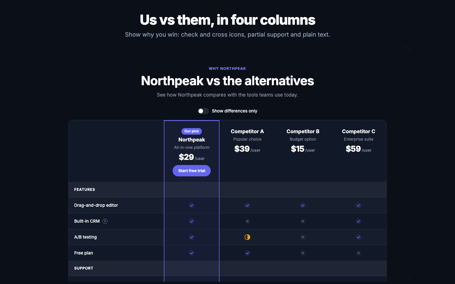Image resolution: width=455 pixels, height=284 pixels.
Task: Click Competitor B's Drag-and-drop editor check icon
Action: (303, 205)
